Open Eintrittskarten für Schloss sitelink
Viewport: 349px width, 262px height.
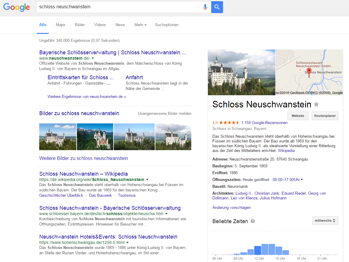81,77
